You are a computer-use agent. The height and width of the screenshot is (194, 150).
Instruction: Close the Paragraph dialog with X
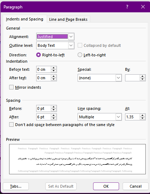click(x=143, y=7)
